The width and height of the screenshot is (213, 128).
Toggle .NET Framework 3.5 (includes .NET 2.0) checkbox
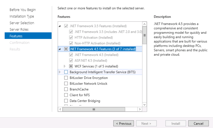[x=71, y=32]
